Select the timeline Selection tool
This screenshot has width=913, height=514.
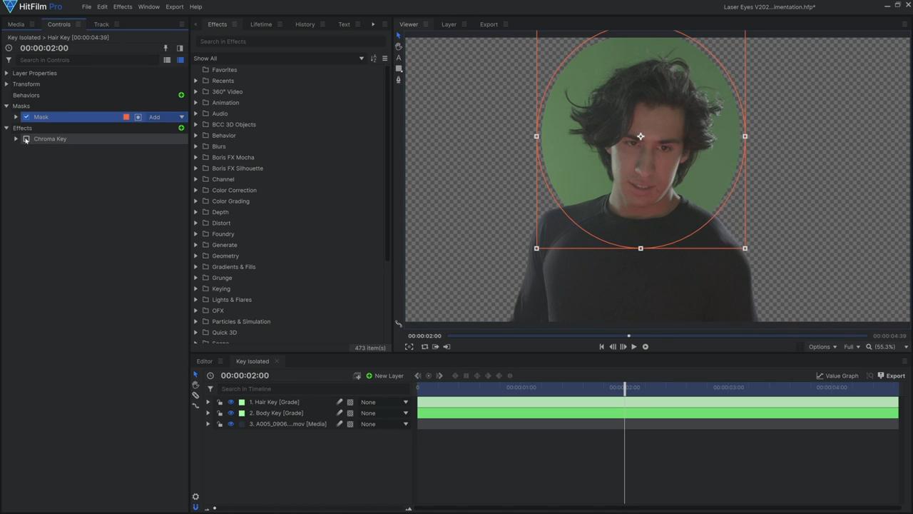(x=195, y=374)
